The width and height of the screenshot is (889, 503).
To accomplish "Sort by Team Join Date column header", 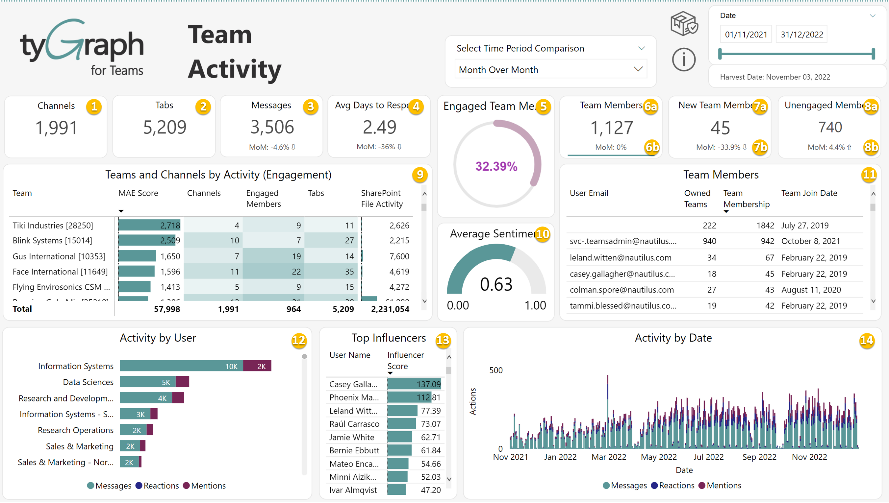I will click(x=809, y=193).
